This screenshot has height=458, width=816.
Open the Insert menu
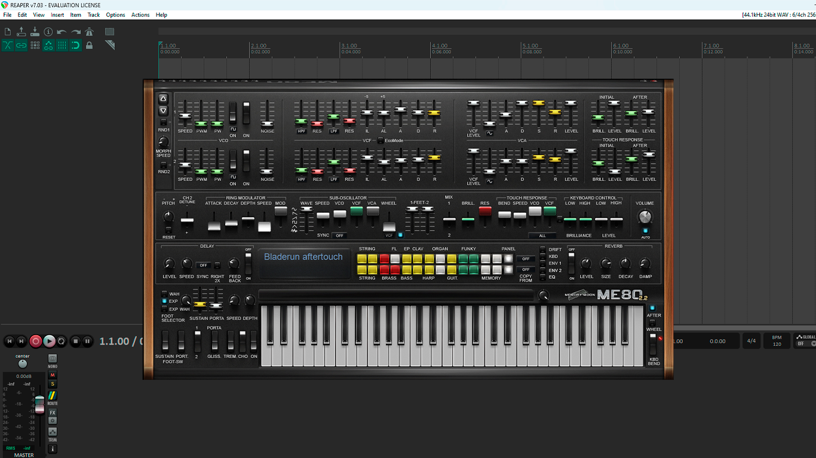click(x=57, y=15)
